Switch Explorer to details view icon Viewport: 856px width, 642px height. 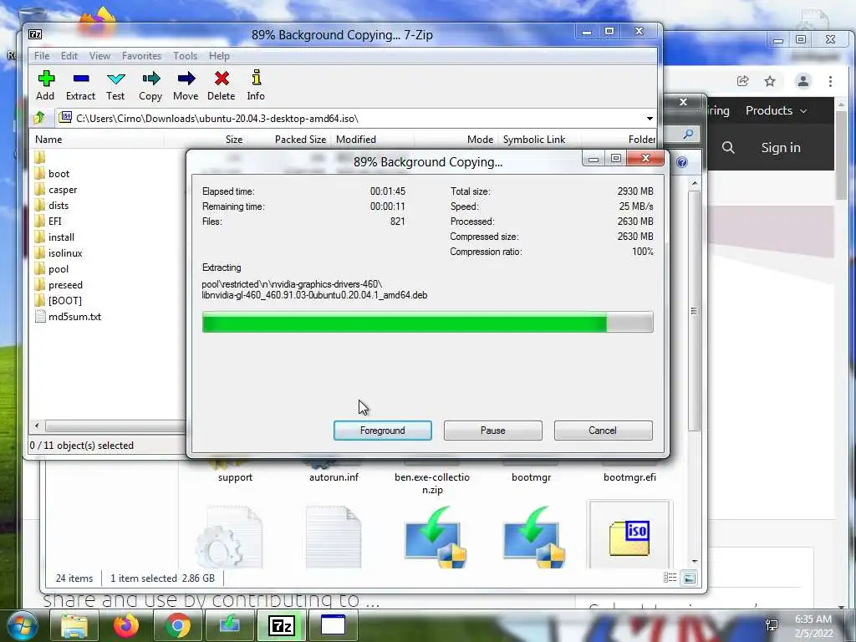670,578
